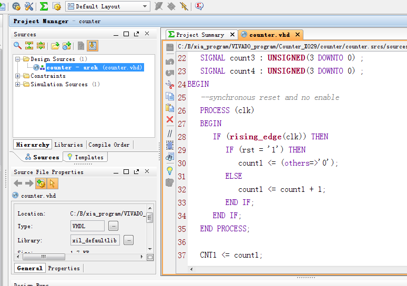Open project settings gear icon

click(x=16, y=6)
